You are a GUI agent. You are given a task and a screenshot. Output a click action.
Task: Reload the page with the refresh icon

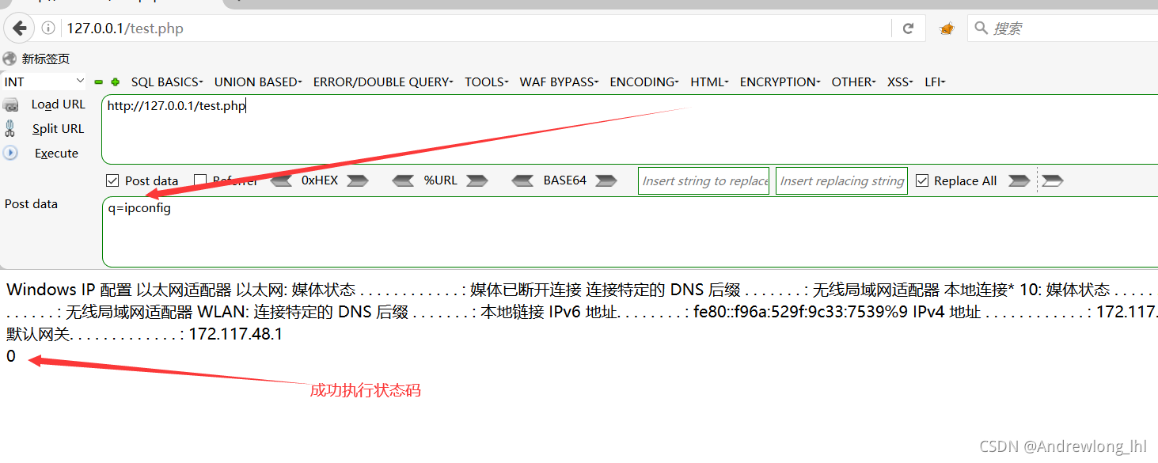click(908, 28)
